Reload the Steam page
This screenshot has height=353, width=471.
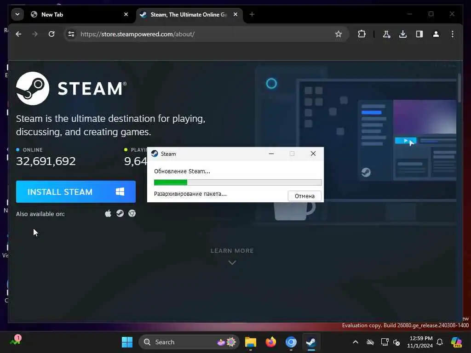tap(52, 34)
